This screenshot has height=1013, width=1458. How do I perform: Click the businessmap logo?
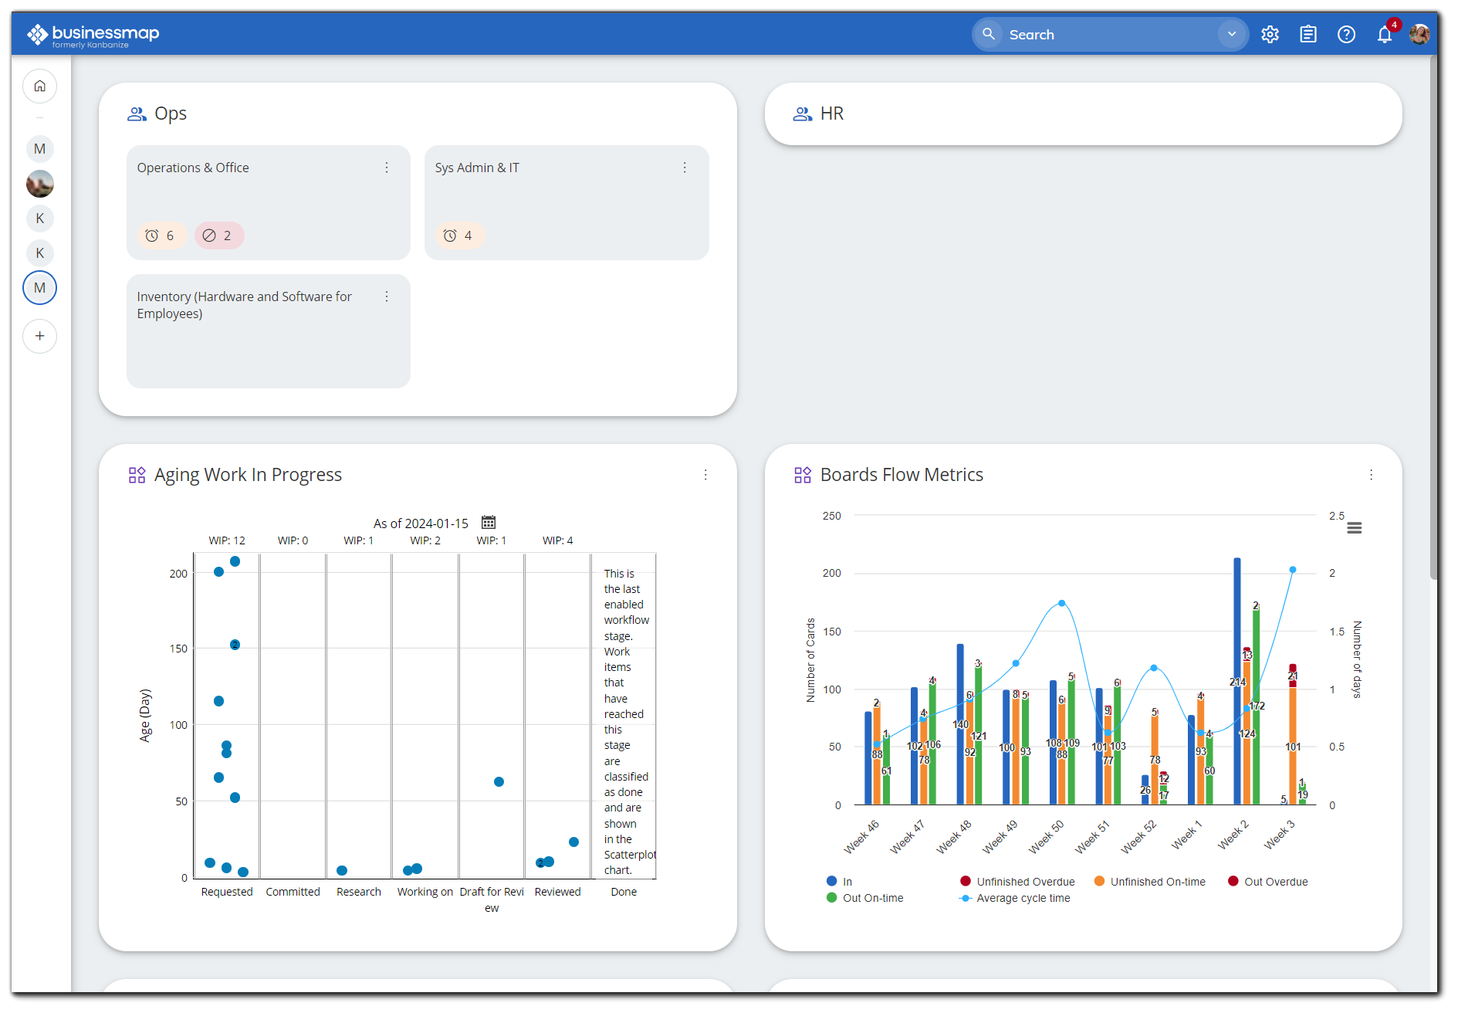click(93, 33)
